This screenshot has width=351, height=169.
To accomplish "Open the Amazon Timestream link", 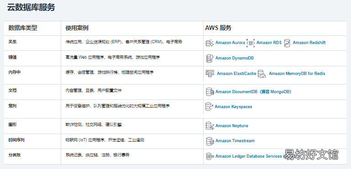I will (x=235, y=141).
